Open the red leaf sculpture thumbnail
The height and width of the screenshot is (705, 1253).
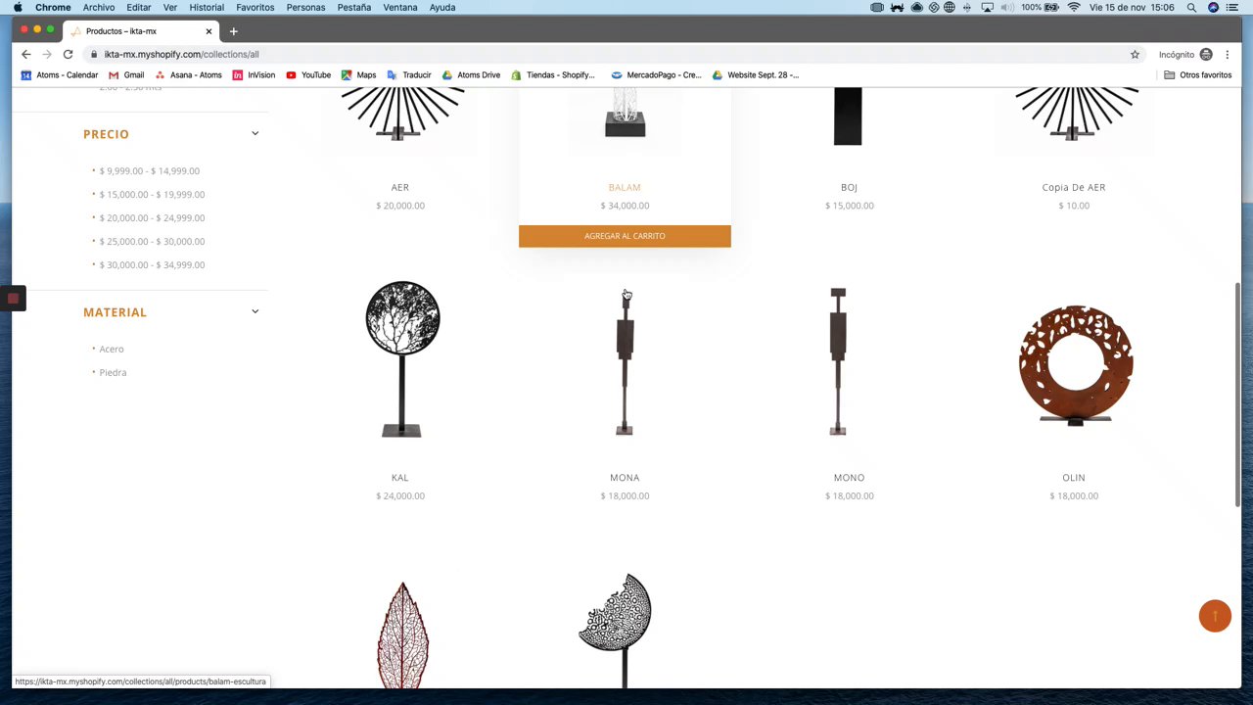click(x=402, y=634)
